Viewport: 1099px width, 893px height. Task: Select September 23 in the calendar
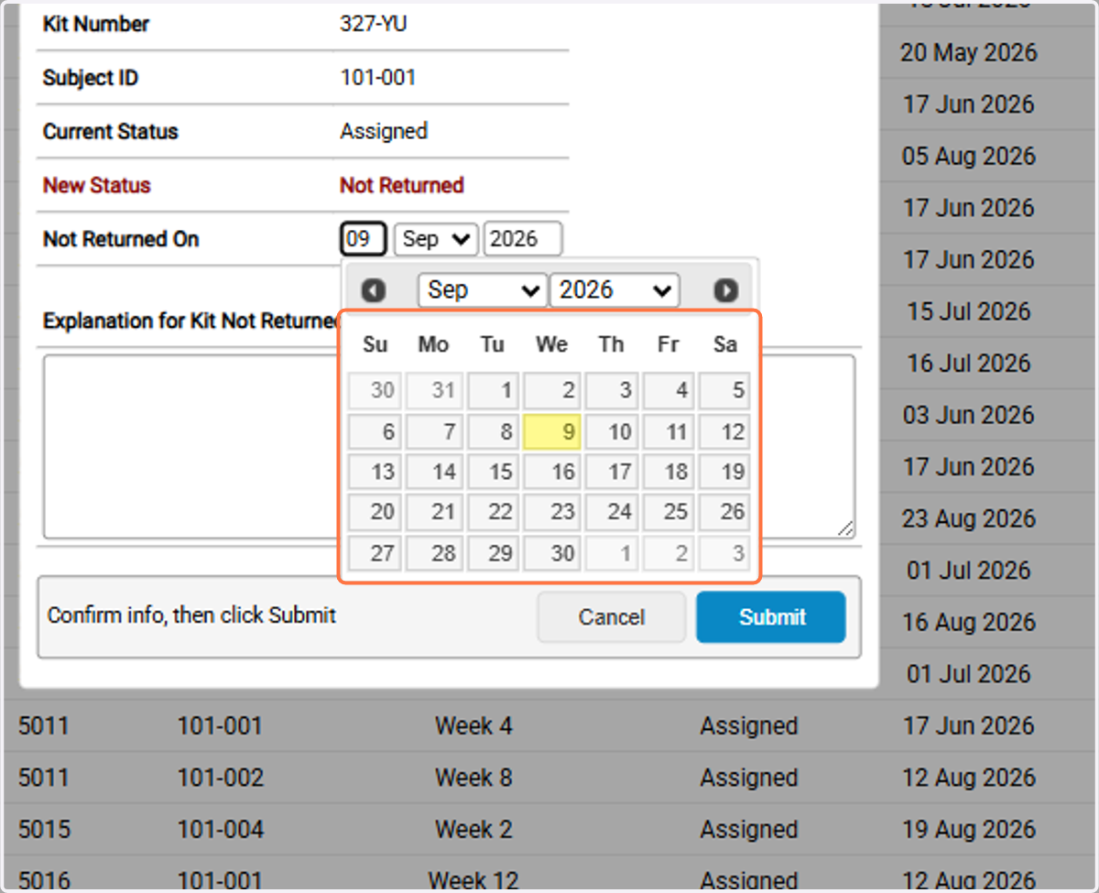(552, 512)
